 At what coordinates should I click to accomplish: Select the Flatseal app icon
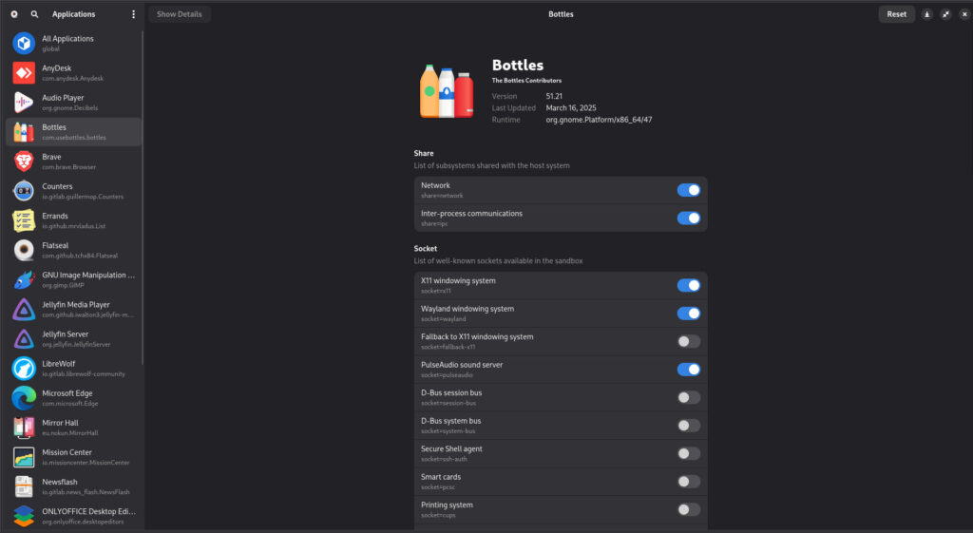(x=24, y=250)
